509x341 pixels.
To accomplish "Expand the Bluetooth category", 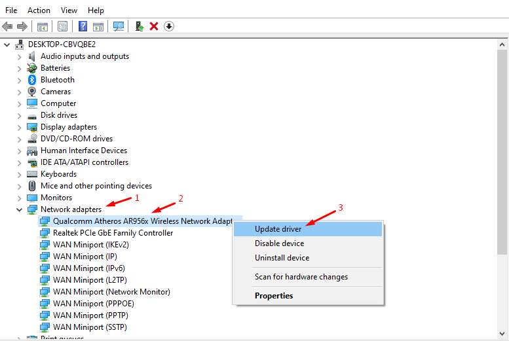I will (x=19, y=80).
